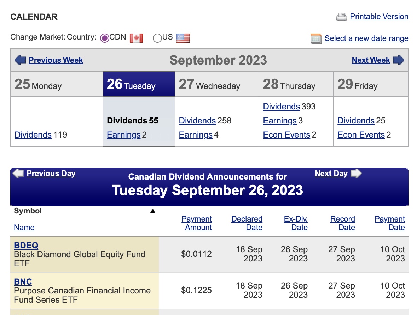Click the blue Next Week right arrow
The height and width of the screenshot is (315, 417).
pyautogui.click(x=398, y=60)
